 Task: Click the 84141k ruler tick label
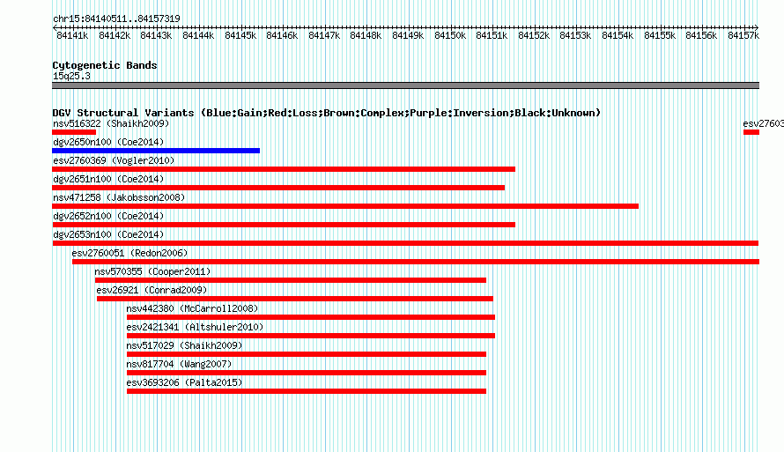(x=72, y=35)
